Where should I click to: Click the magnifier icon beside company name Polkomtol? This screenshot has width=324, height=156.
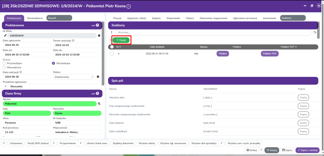click(99, 103)
